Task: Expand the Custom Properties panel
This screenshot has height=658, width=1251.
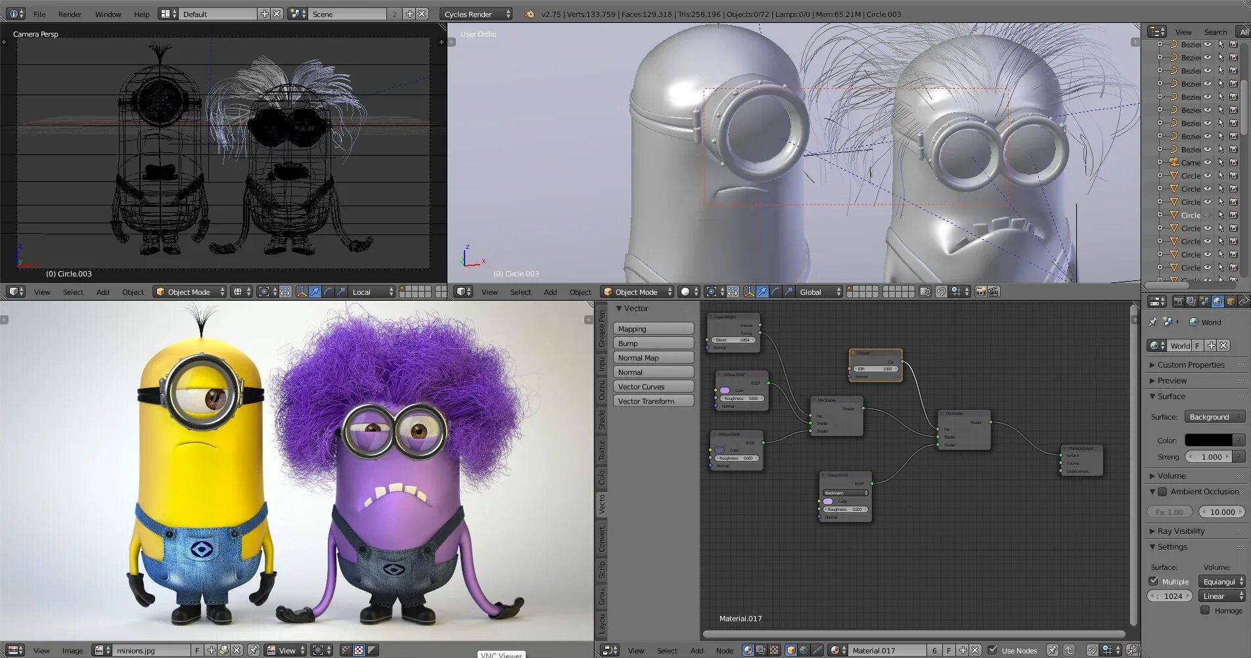Action: [1191, 365]
